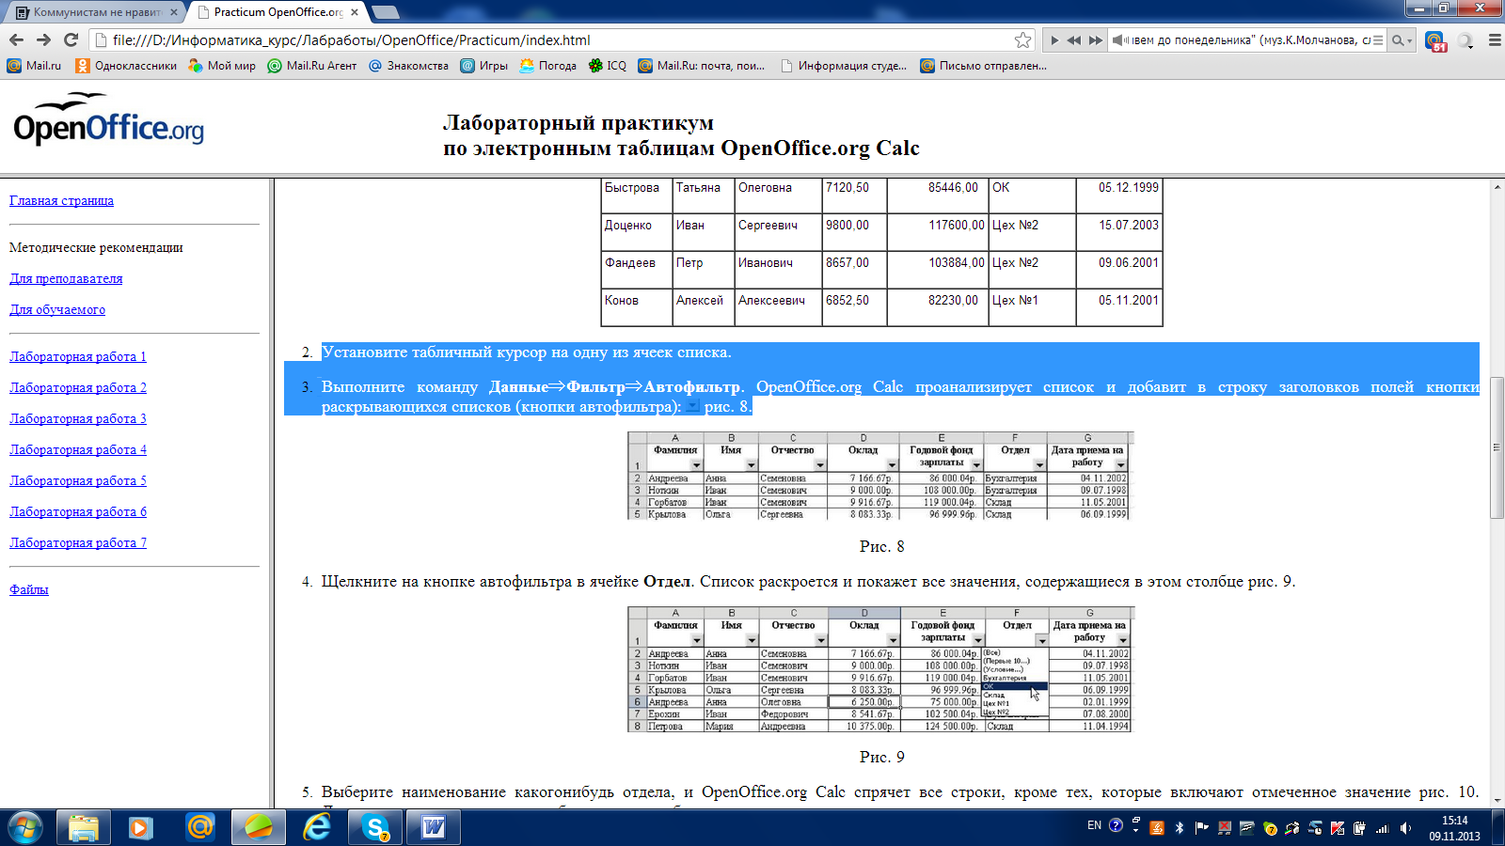Open the music player playlist icon

[x=1378, y=40]
